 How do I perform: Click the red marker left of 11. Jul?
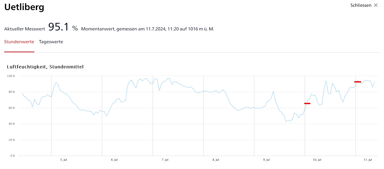click(358, 82)
